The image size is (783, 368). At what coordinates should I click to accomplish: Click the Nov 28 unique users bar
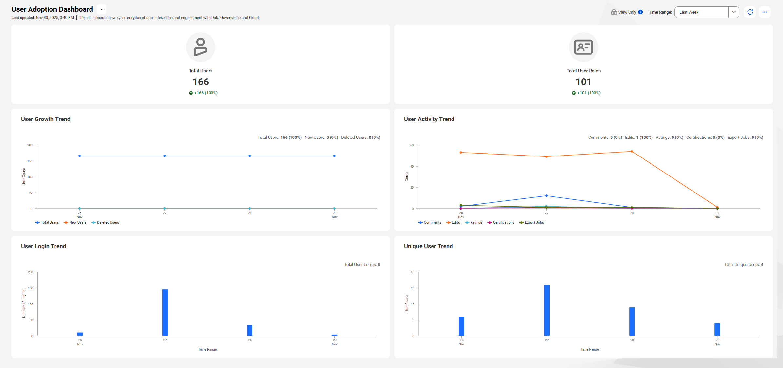click(x=632, y=322)
